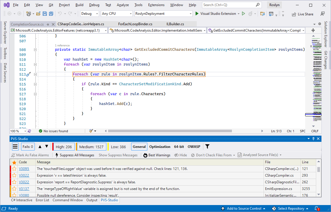Viewport: 331px width, 212px height.
Task: Star the V3095 warning row
Action: pyautogui.click(x=14, y=169)
